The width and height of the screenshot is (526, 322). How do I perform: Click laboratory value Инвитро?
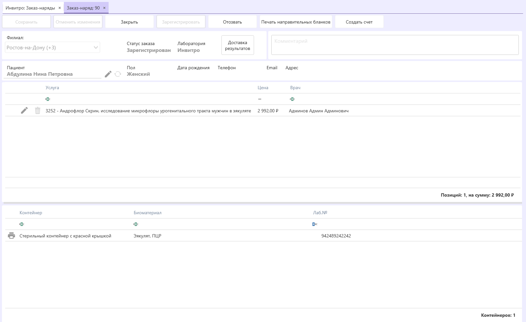(x=188, y=50)
